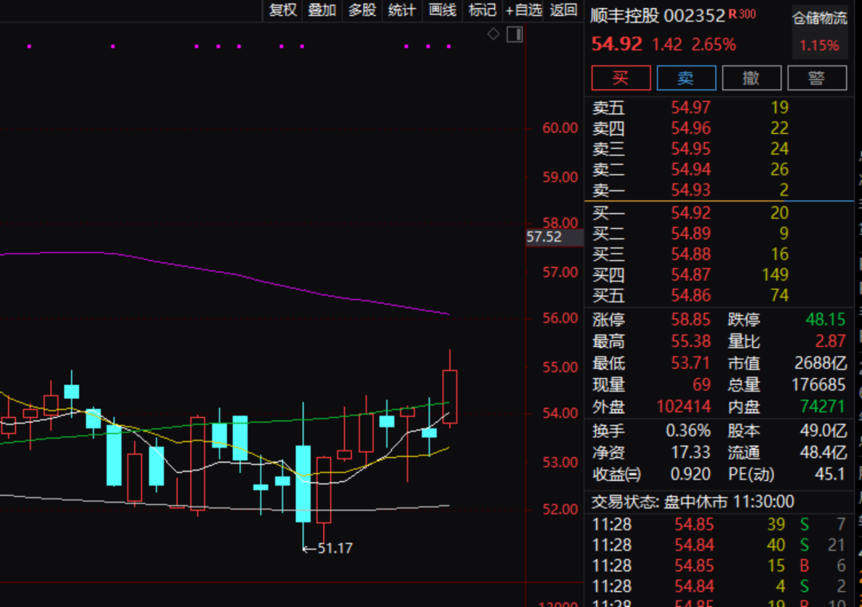Image resolution: width=862 pixels, height=607 pixels.
Task: Switch to 多股 multi-stock view
Action: 361,11
